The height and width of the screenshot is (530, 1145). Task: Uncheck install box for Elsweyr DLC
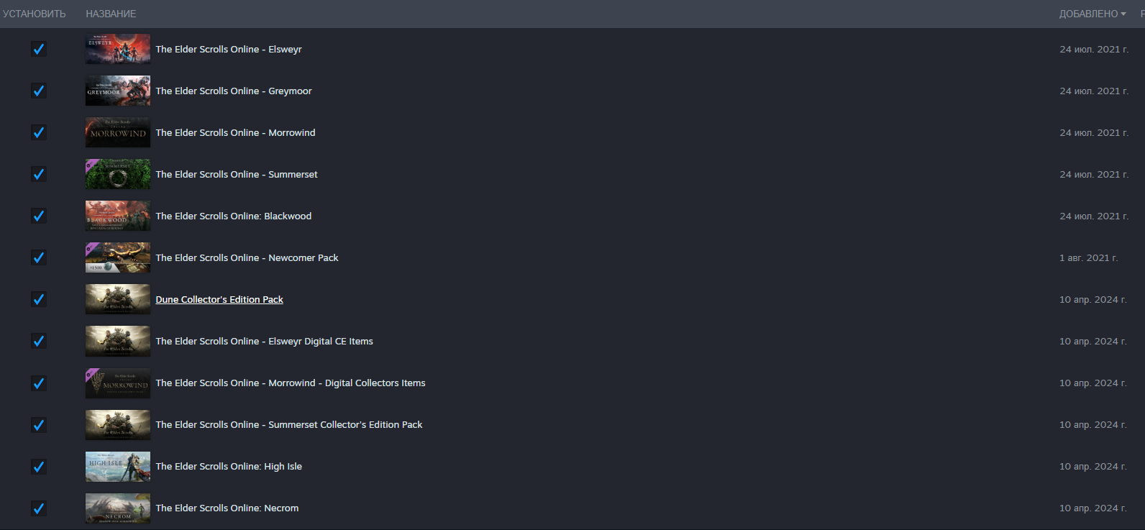point(39,49)
